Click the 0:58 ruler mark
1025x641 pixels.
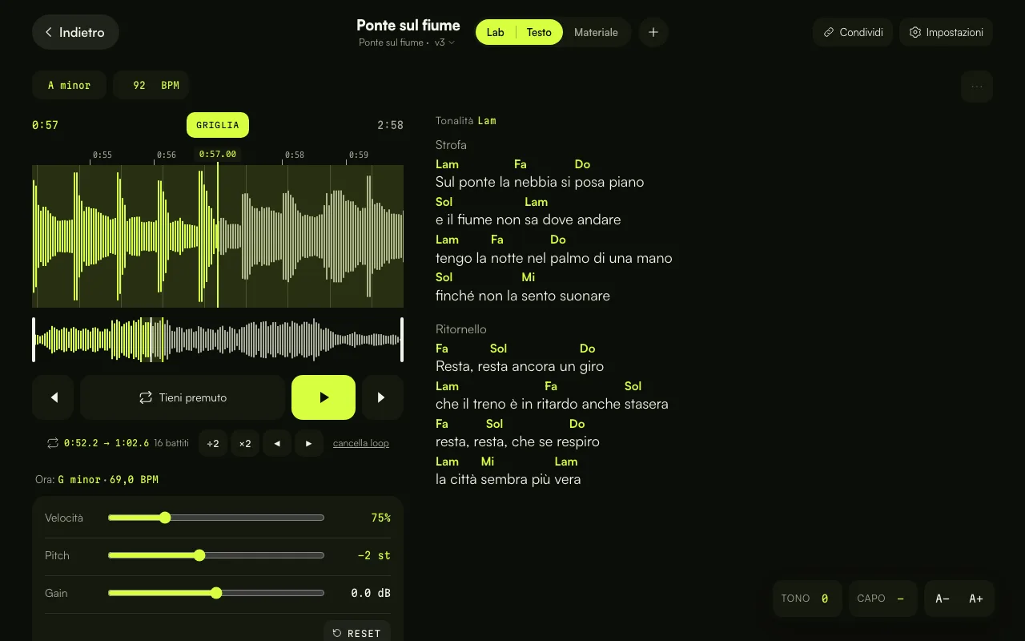(x=295, y=155)
